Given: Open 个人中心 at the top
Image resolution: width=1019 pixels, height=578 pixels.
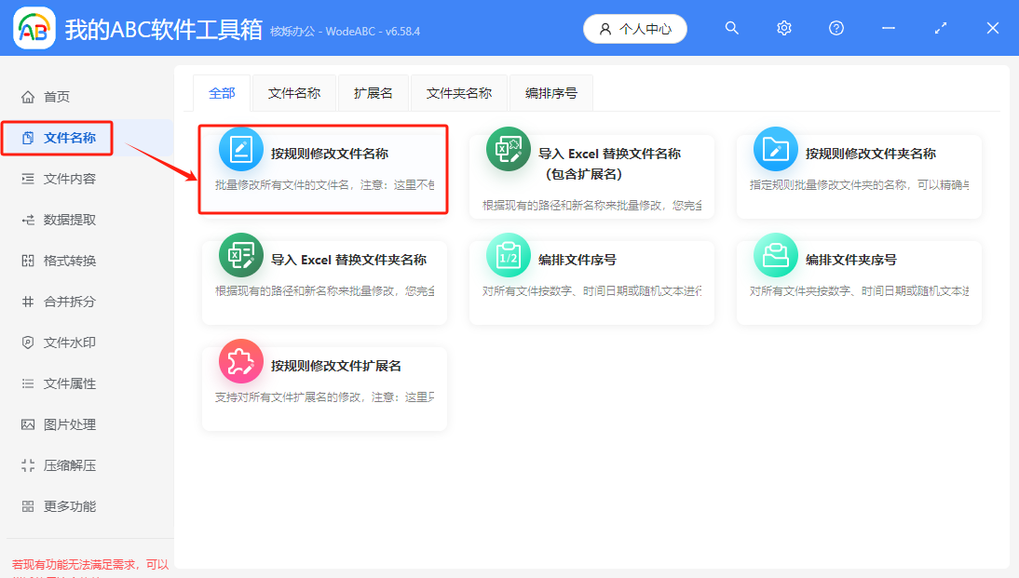Looking at the screenshot, I should 634,28.
